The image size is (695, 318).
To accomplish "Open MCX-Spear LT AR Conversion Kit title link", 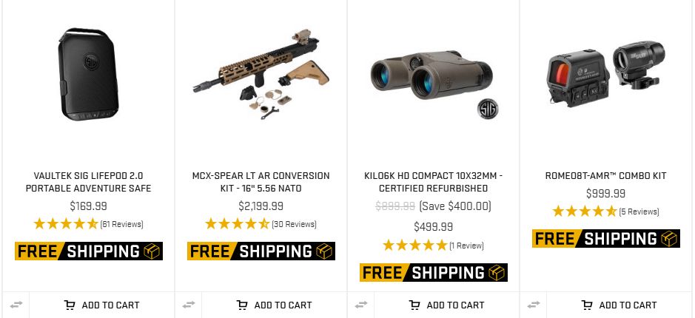I will 261,182.
